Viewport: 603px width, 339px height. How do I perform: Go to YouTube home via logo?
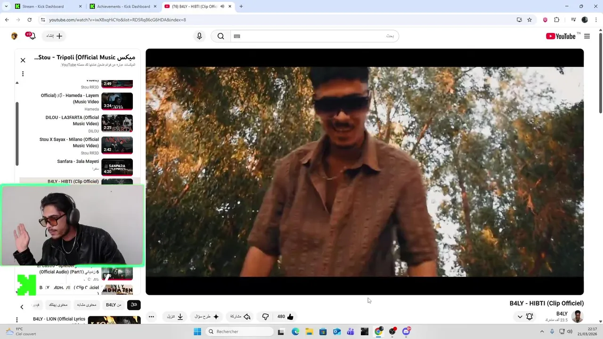pos(561,36)
